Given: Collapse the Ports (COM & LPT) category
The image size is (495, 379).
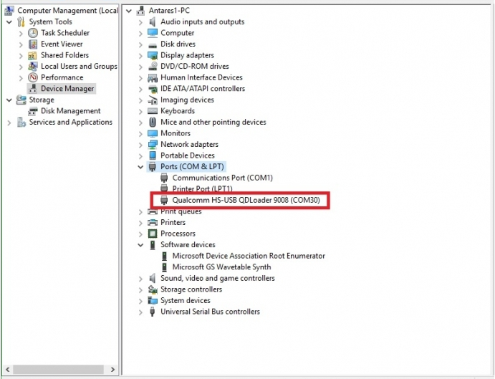Looking at the screenshot, I should [x=140, y=167].
